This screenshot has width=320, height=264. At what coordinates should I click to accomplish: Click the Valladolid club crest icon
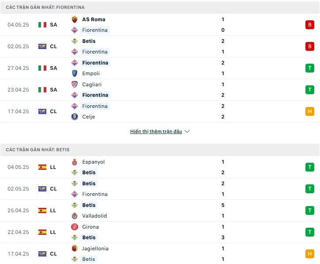[x=75, y=216]
